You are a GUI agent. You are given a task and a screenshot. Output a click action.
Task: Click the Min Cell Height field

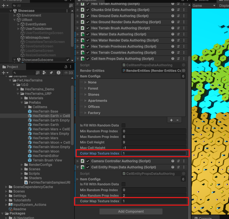pos(154,142)
